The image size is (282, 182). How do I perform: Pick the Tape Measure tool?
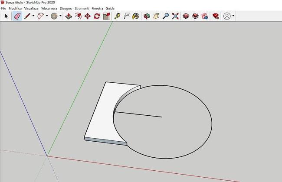click(117, 16)
